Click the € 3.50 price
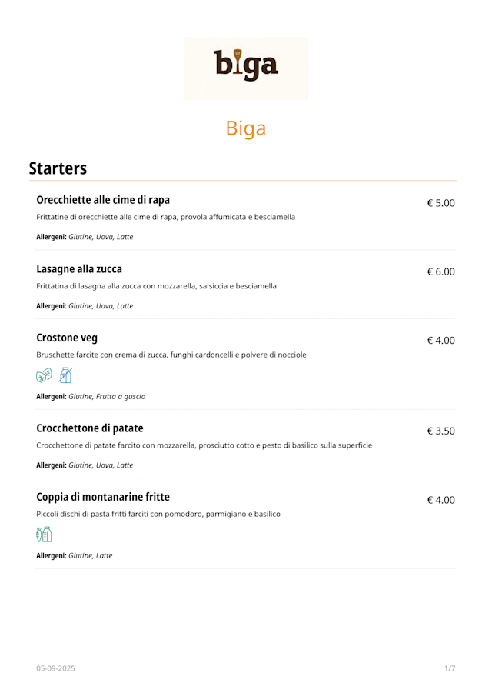The height and width of the screenshot is (696, 492). pyautogui.click(x=441, y=431)
